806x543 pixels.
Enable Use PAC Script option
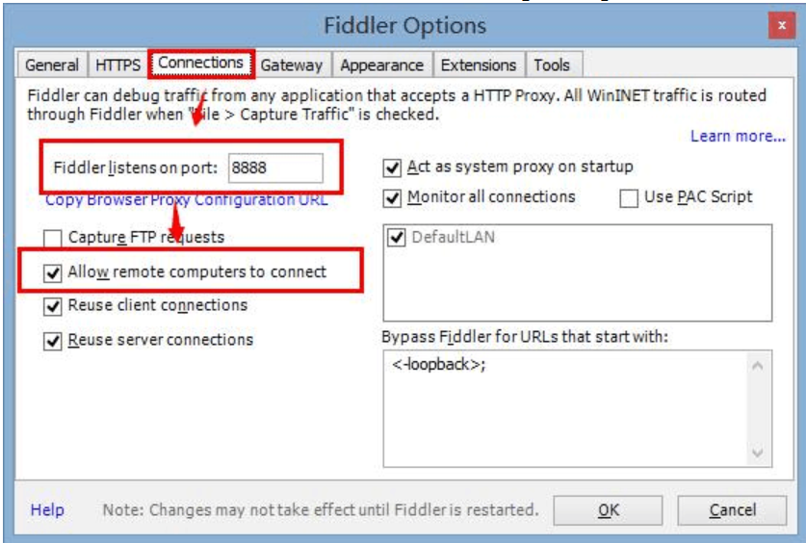(x=629, y=198)
